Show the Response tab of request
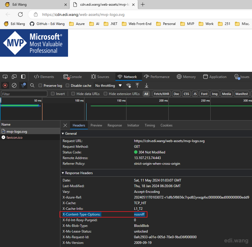 click(x=115, y=125)
